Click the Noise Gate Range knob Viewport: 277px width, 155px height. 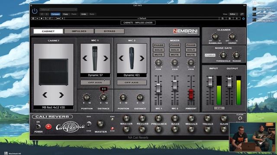click(x=236, y=55)
